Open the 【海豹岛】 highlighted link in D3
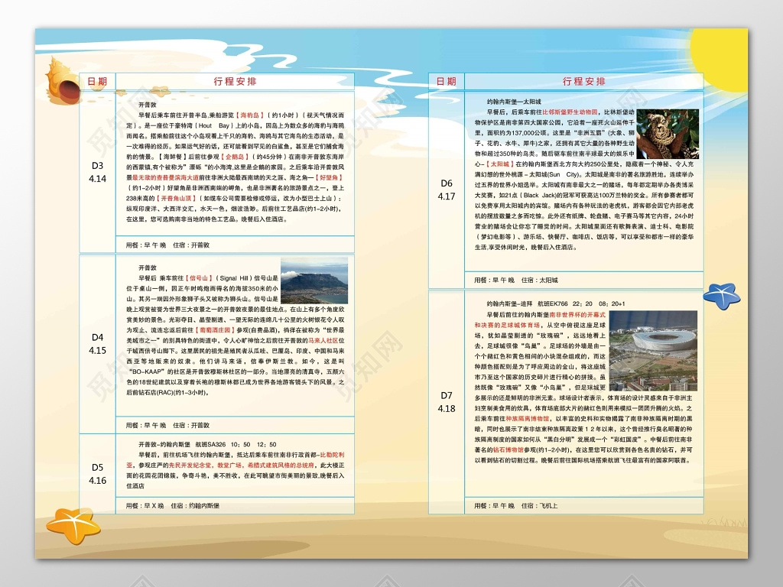 [249, 115]
